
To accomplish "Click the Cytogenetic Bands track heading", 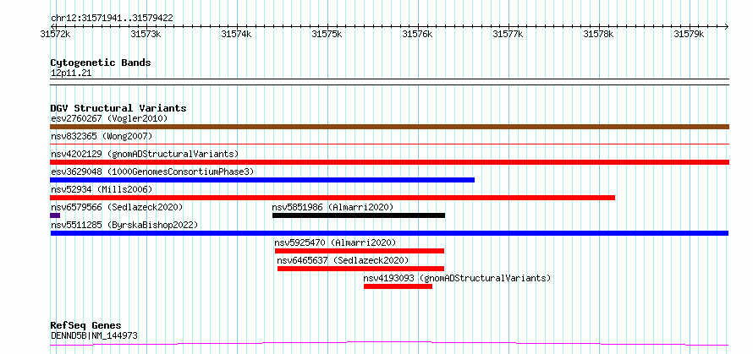I will coord(101,63).
